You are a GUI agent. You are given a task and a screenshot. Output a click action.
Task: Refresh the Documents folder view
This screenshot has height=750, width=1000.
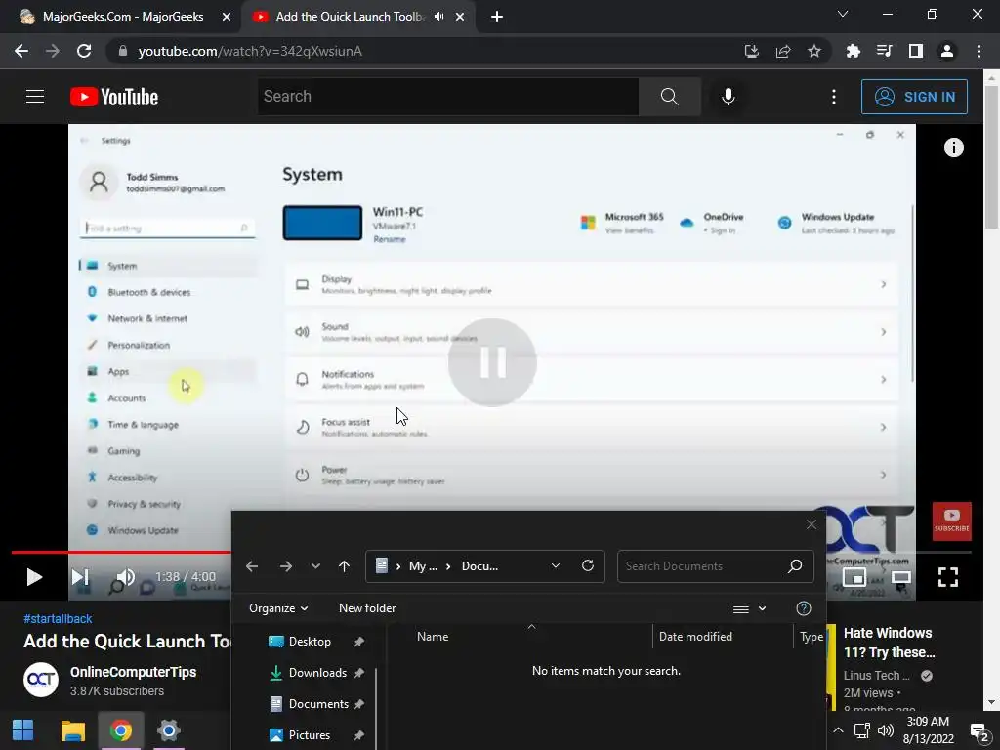coord(588,565)
